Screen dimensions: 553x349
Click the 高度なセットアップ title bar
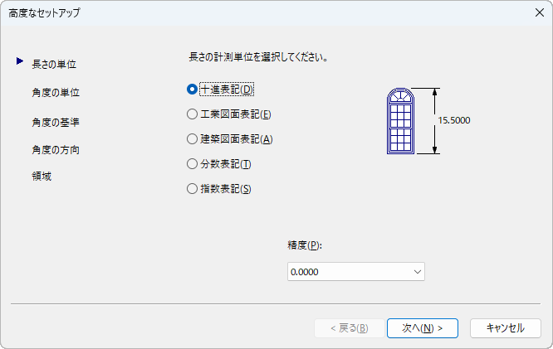tap(249, 13)
